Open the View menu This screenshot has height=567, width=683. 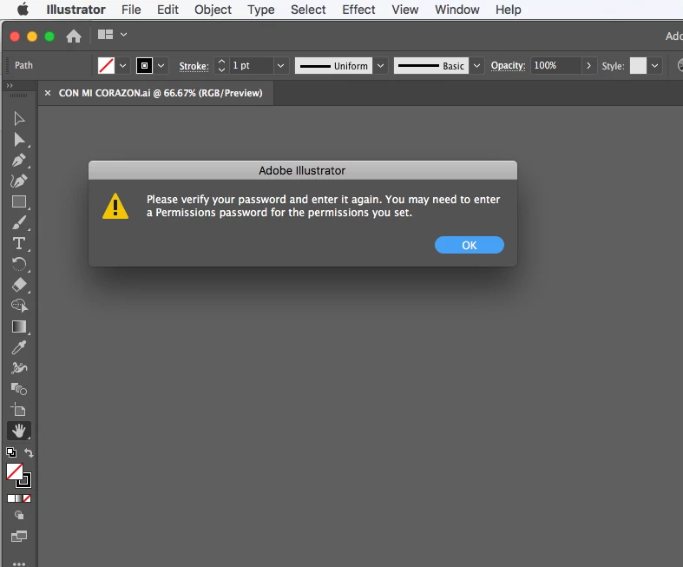(404, 10)
